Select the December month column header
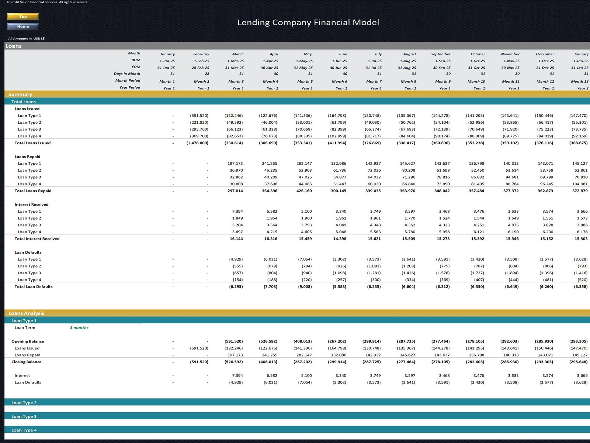This screenshot has width=590, height=443. 545,54
